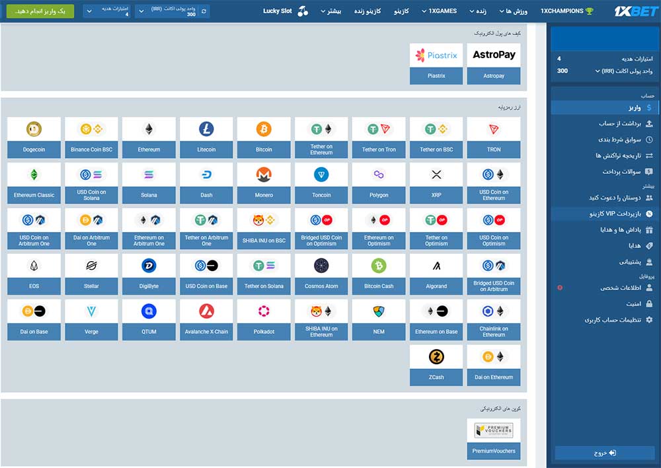Screen dimensions: 661x468
Task: Select the Solana crypto tile
Action: point(149,183)
